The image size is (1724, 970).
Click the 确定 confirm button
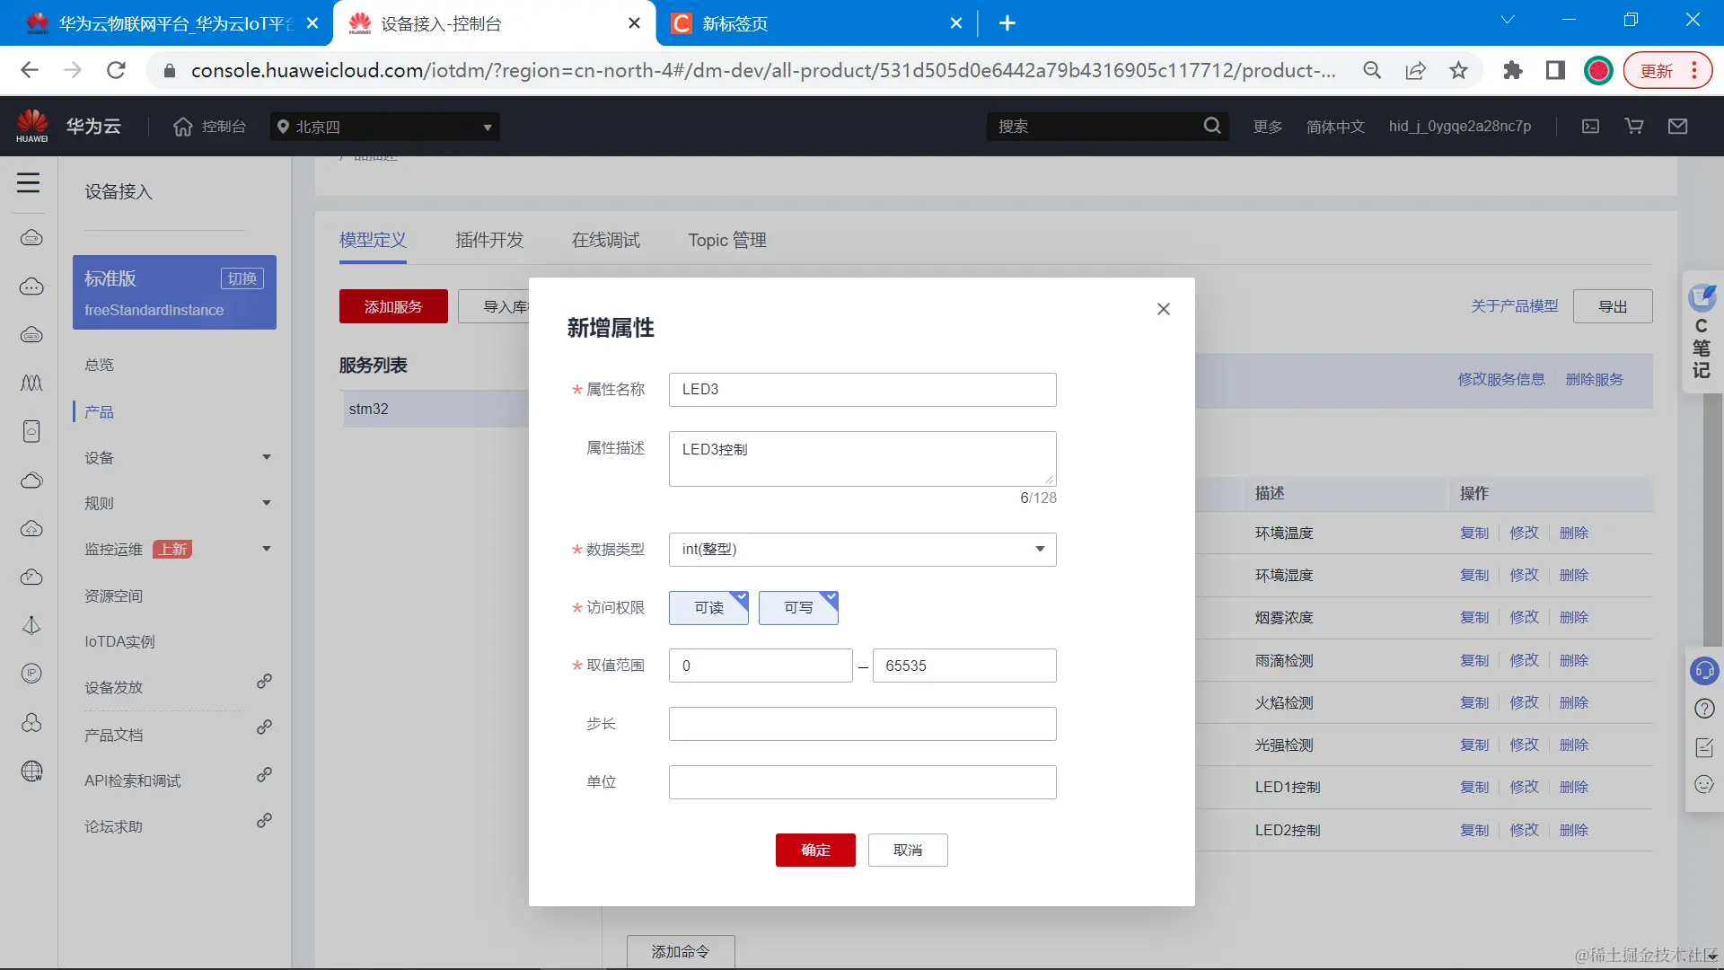(815, 850)
